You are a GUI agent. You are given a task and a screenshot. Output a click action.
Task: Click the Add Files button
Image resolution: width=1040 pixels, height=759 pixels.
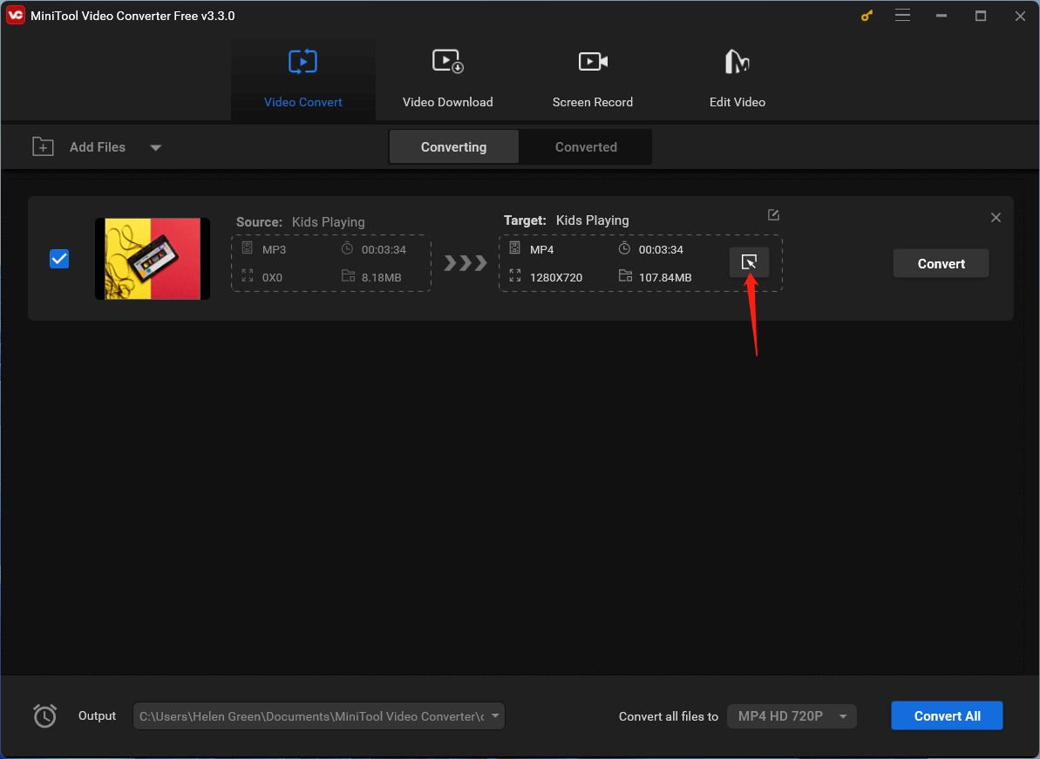(x=79, y=147)
